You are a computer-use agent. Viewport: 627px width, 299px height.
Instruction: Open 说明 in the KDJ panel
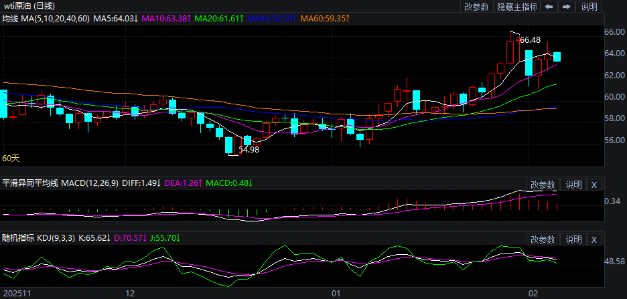pos(573,239)
